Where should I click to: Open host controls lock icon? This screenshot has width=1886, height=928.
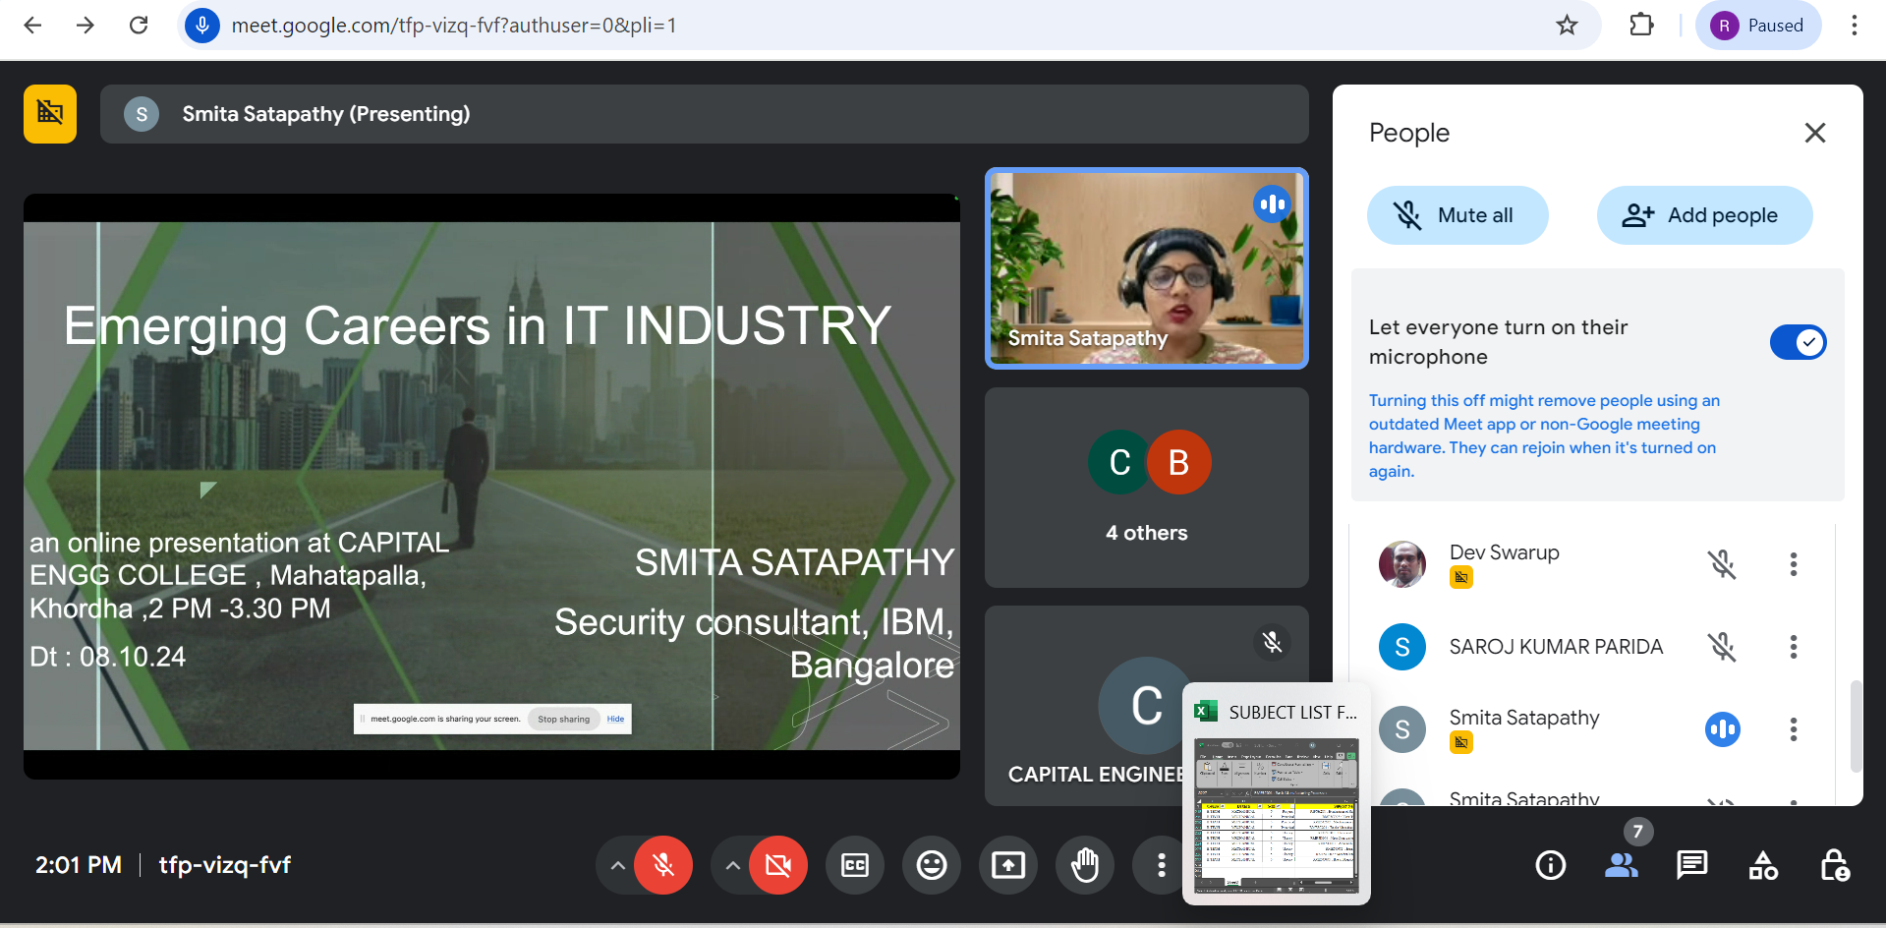click(x=1834, y=865)
